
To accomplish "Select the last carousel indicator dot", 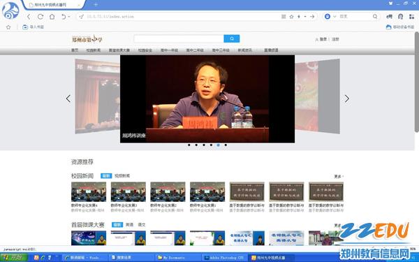I will pyautogui.click(x=226, y=145).
